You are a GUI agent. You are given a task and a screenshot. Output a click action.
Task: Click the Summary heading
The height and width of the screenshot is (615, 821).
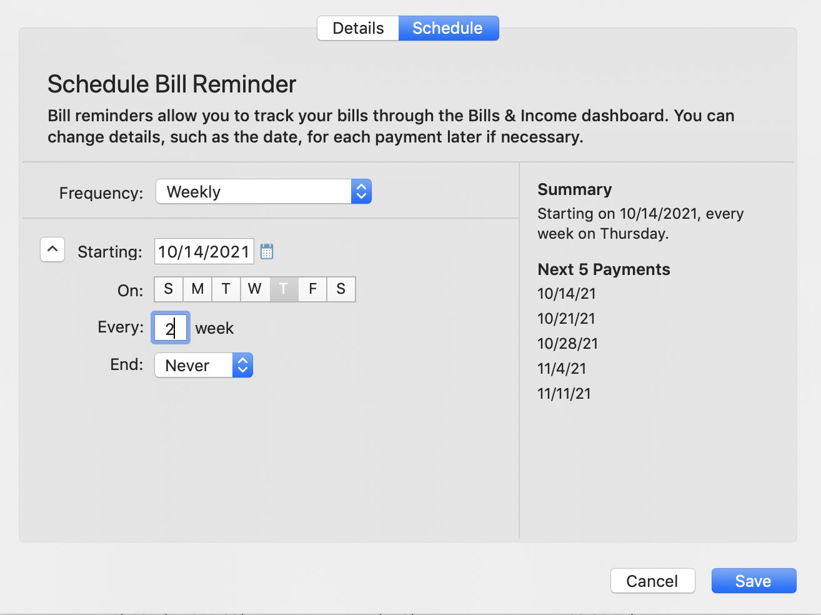pyautogui.click(x=575, y=189)
